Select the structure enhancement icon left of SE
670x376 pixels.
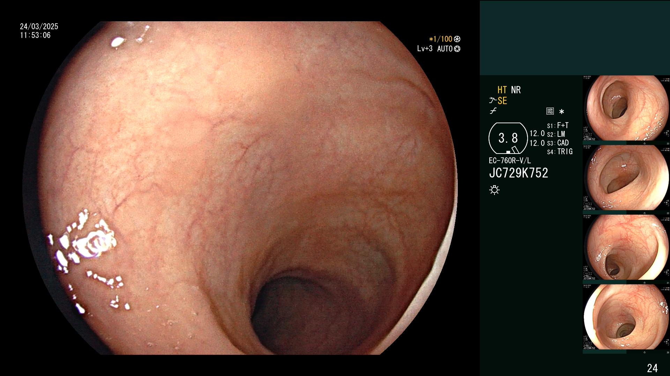click(x=492, y=101)
